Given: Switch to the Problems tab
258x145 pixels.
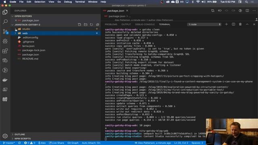Looking at the screenshot, I should point(111,24).
